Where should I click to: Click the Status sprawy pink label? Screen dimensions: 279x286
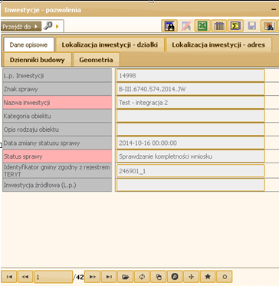pos(57,156)
